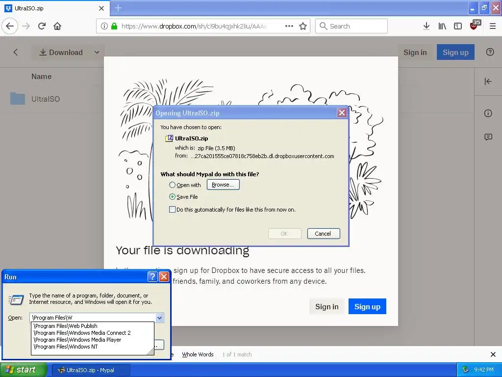Click Sign in on the download card
Screen dimensions: 502x377
pyautogui.click(x=326, y=307)
